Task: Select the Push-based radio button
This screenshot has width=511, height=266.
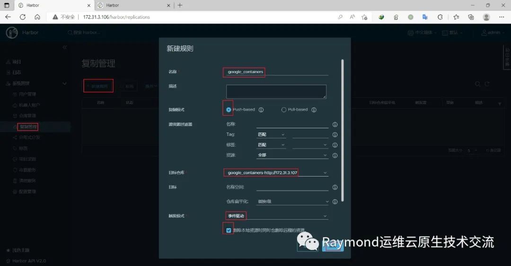Action: pos(229,110)
